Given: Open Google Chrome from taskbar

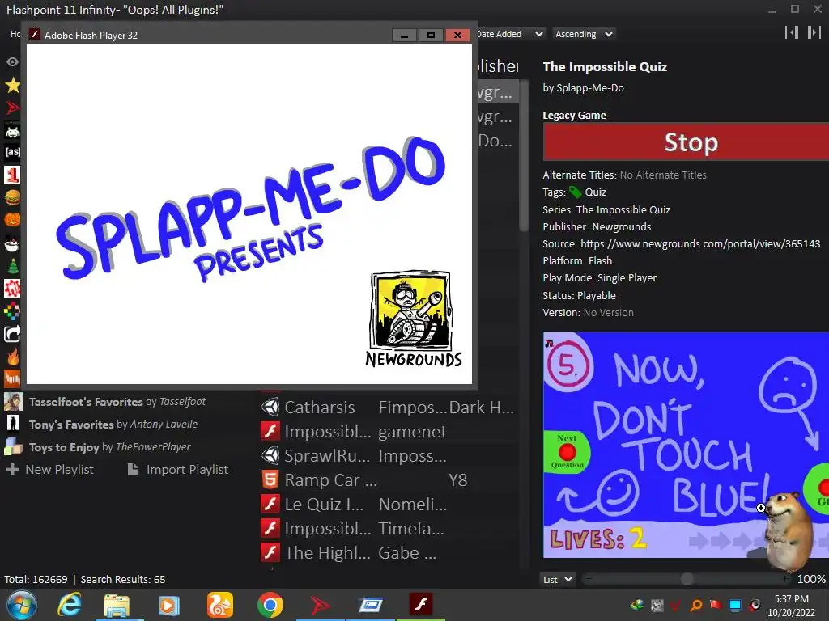Looking at the screenshot, I should 270,605.
